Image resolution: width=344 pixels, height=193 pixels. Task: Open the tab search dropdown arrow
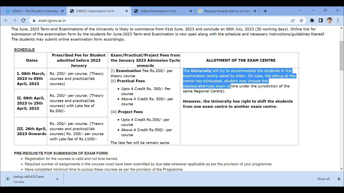300,10
